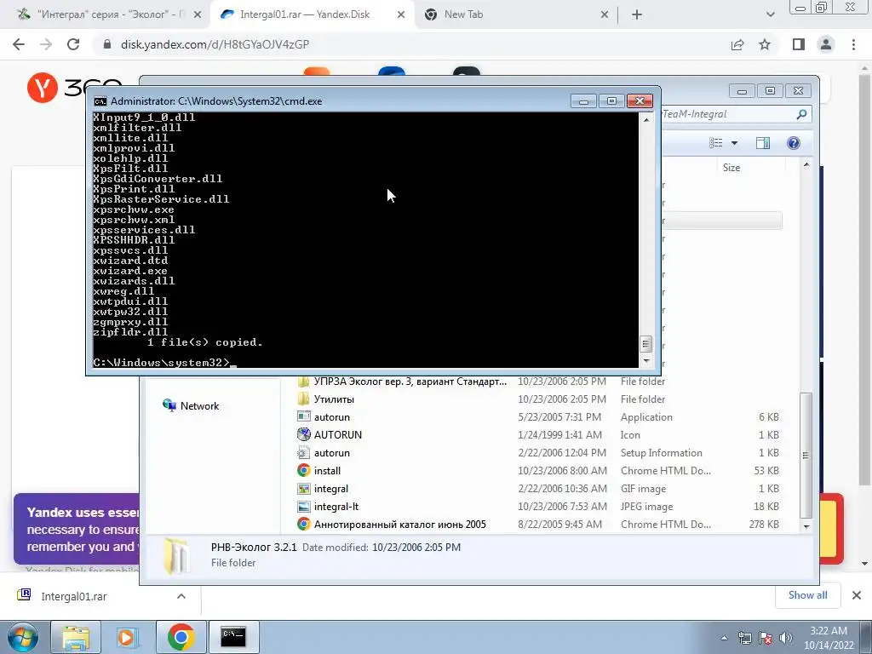Select the integral GIF image
The height and width of the screenshot is (654, 872).
point(537,489)
